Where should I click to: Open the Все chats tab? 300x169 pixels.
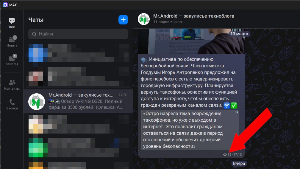click(x=12, y=23)
